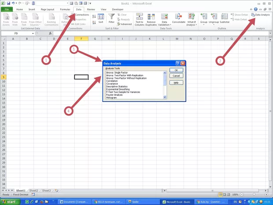Open the From Other Sources dropdown
This screenshot has width=273, height=205.
(35, 20)
